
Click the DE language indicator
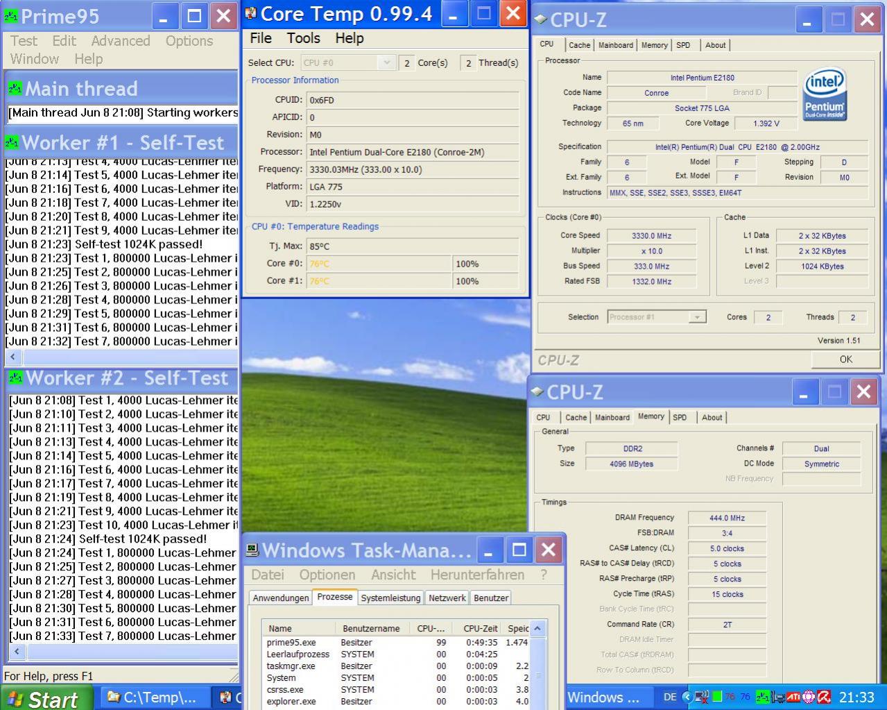pyautogui.click(x=670, y=697)
